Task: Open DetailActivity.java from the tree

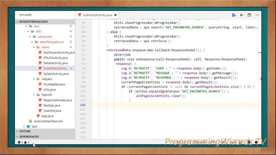Action: [x=56, y=63]
